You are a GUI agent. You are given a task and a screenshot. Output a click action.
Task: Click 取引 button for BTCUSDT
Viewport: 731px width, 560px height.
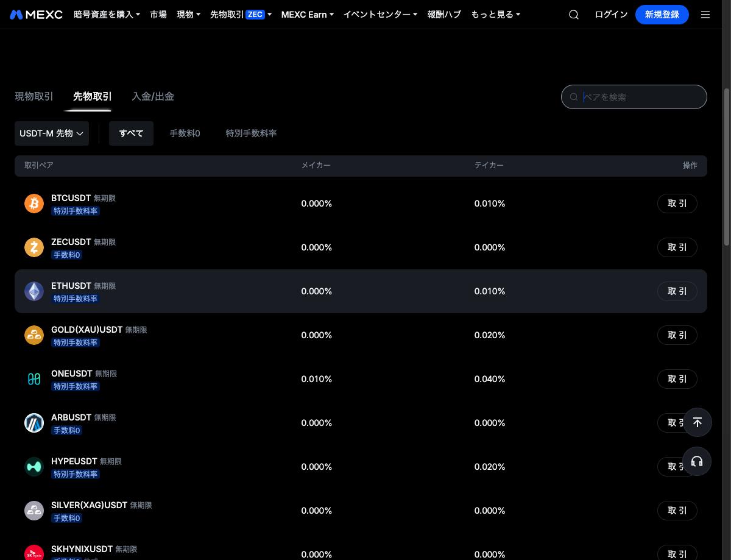(677, 204)
